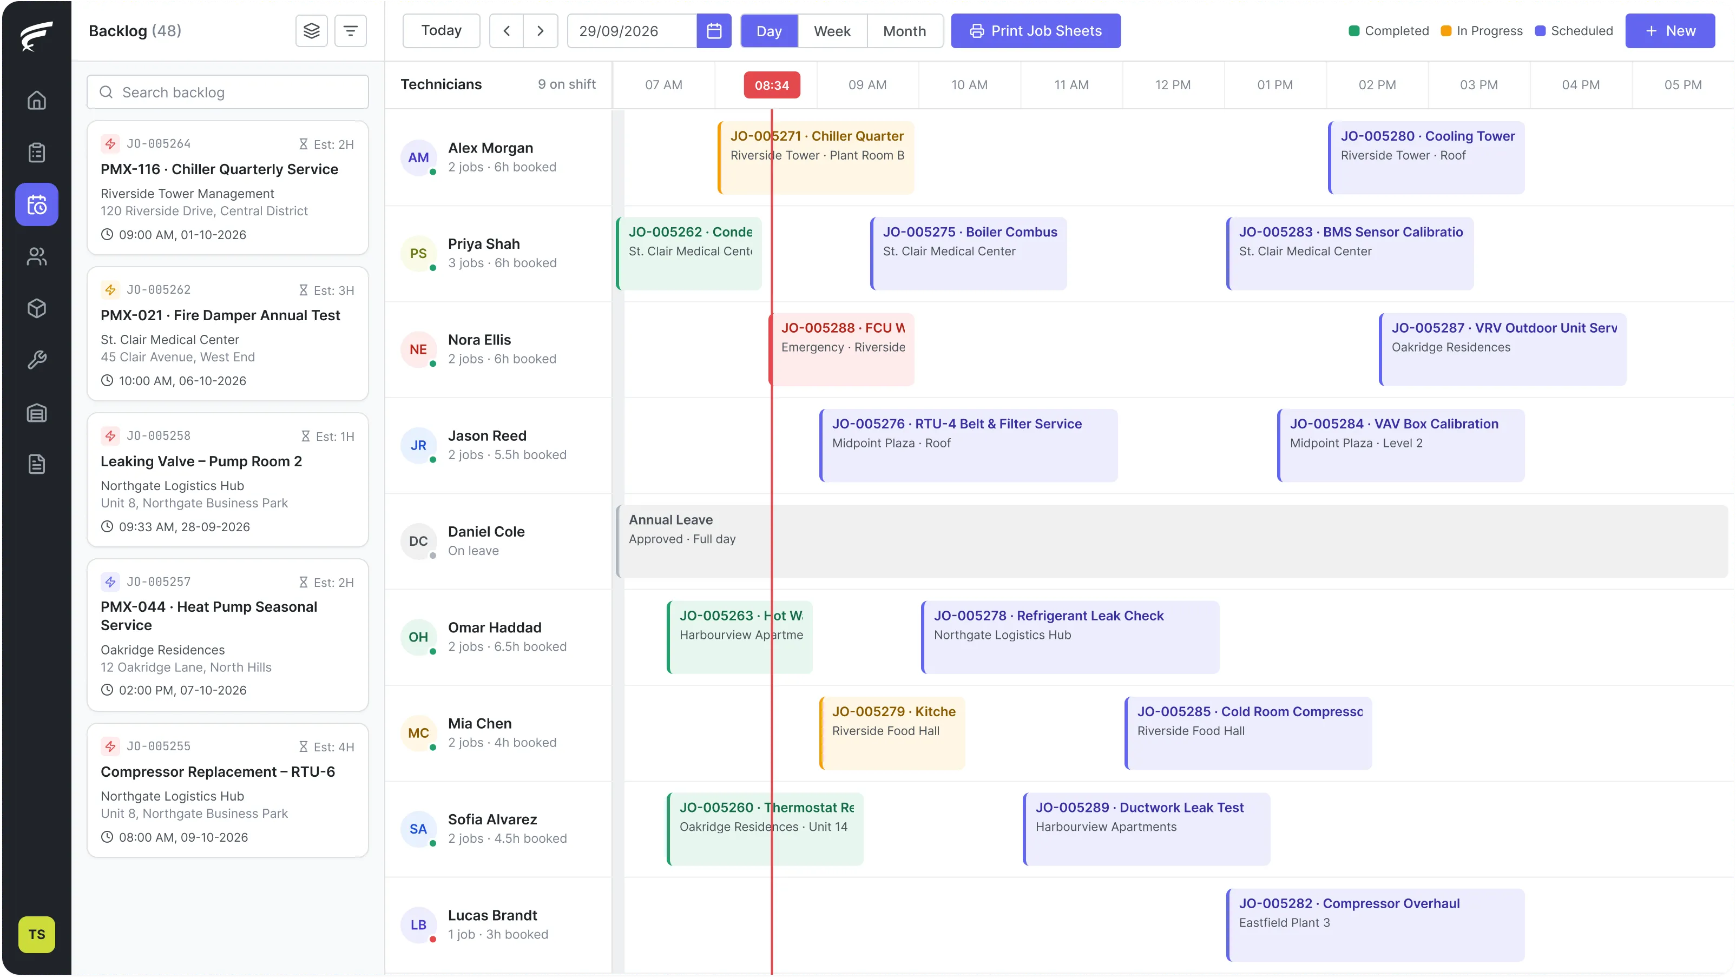
Task: Select the scheduling calendar sidebar icon
Action: point(36,205)
